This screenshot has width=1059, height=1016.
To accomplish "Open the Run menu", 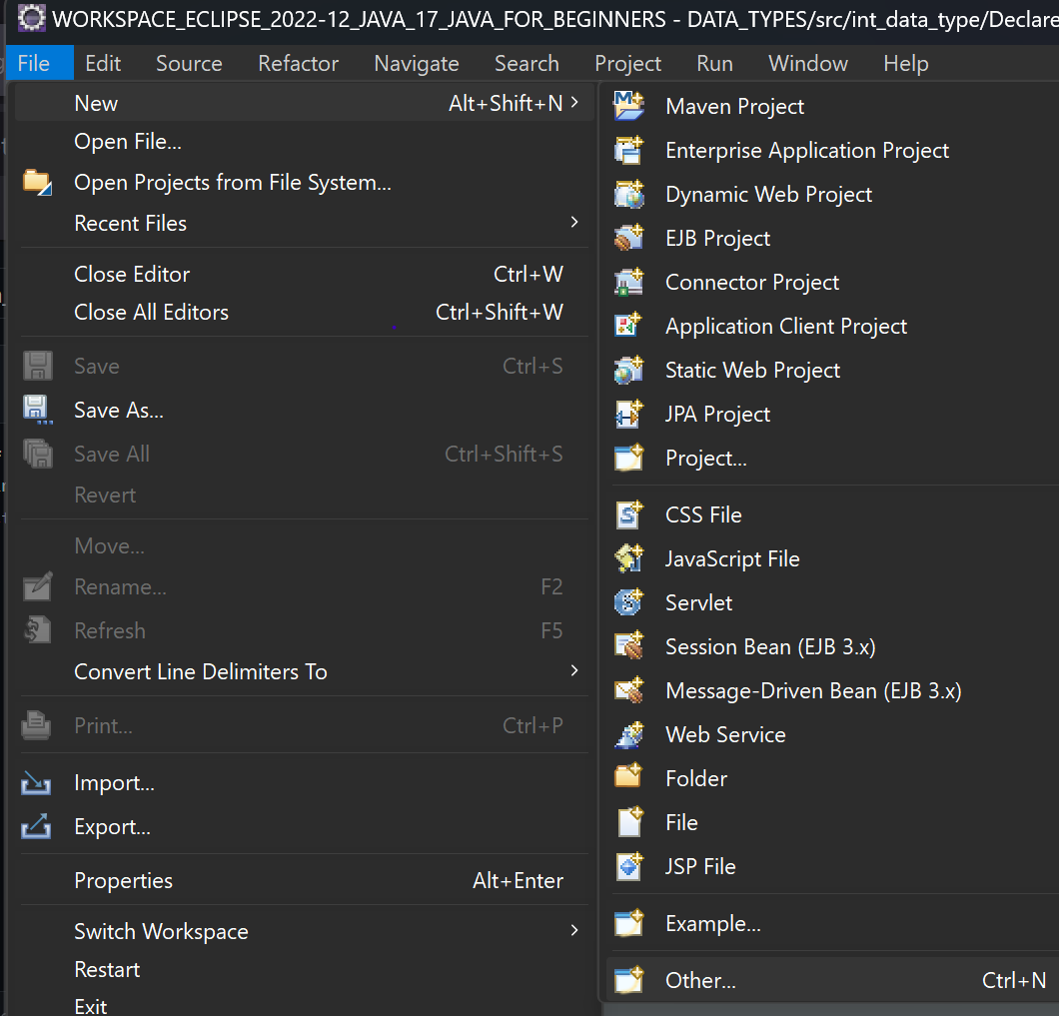I will tap(714, 64).
